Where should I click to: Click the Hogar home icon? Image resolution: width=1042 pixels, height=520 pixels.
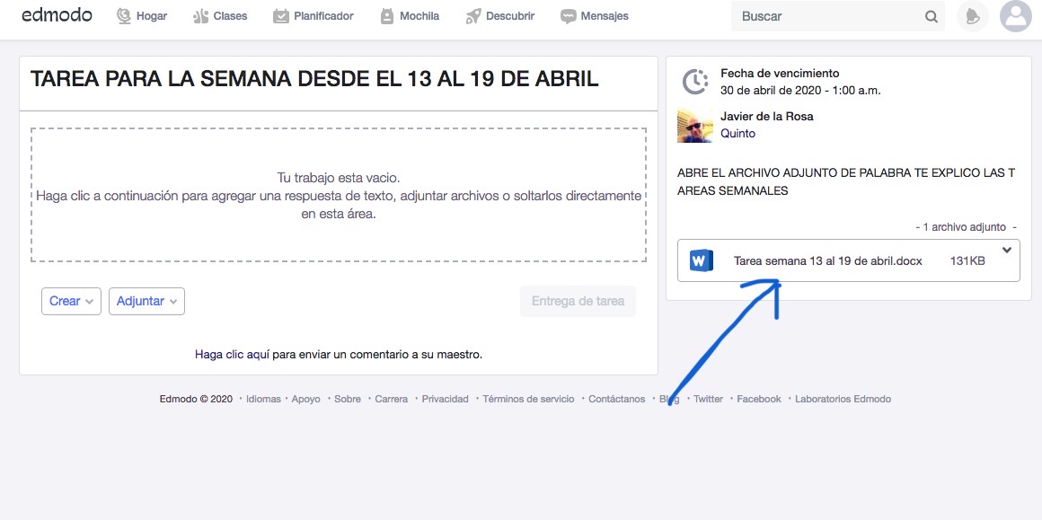pyautogui.click(x=124, y=16)
